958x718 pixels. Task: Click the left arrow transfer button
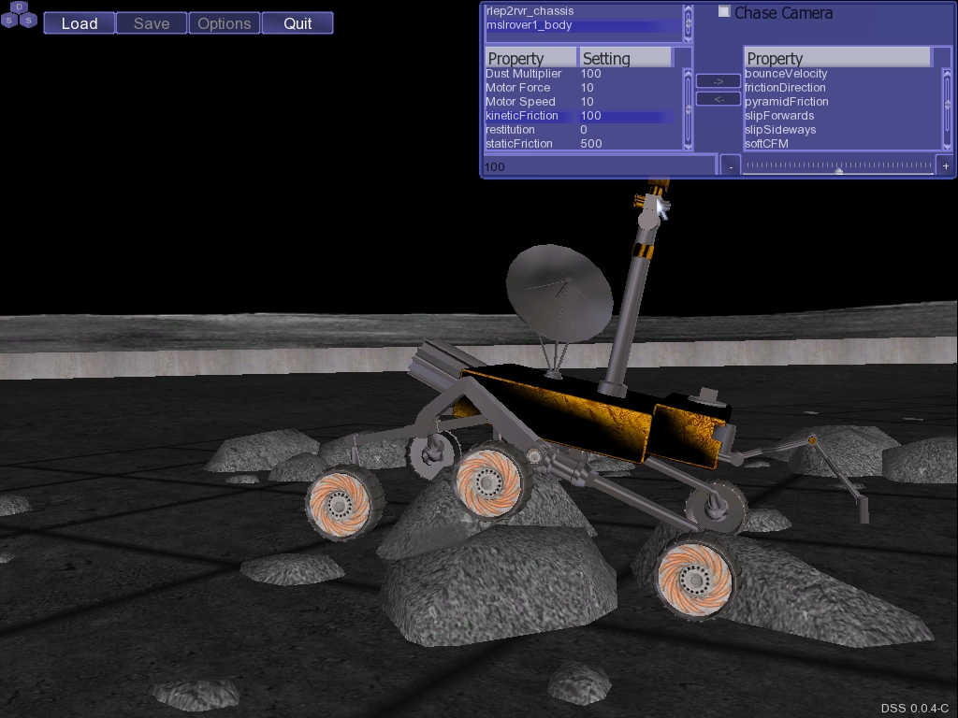pyautogui.click(x=718, y=99)
